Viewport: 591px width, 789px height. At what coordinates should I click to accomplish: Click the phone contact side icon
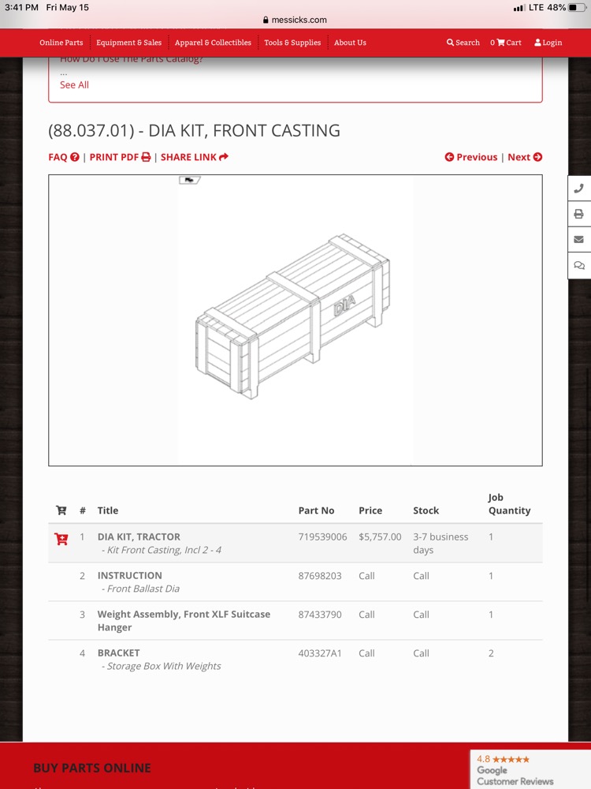(579, 189)
